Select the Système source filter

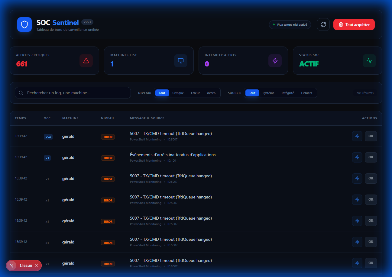point(268,93)
